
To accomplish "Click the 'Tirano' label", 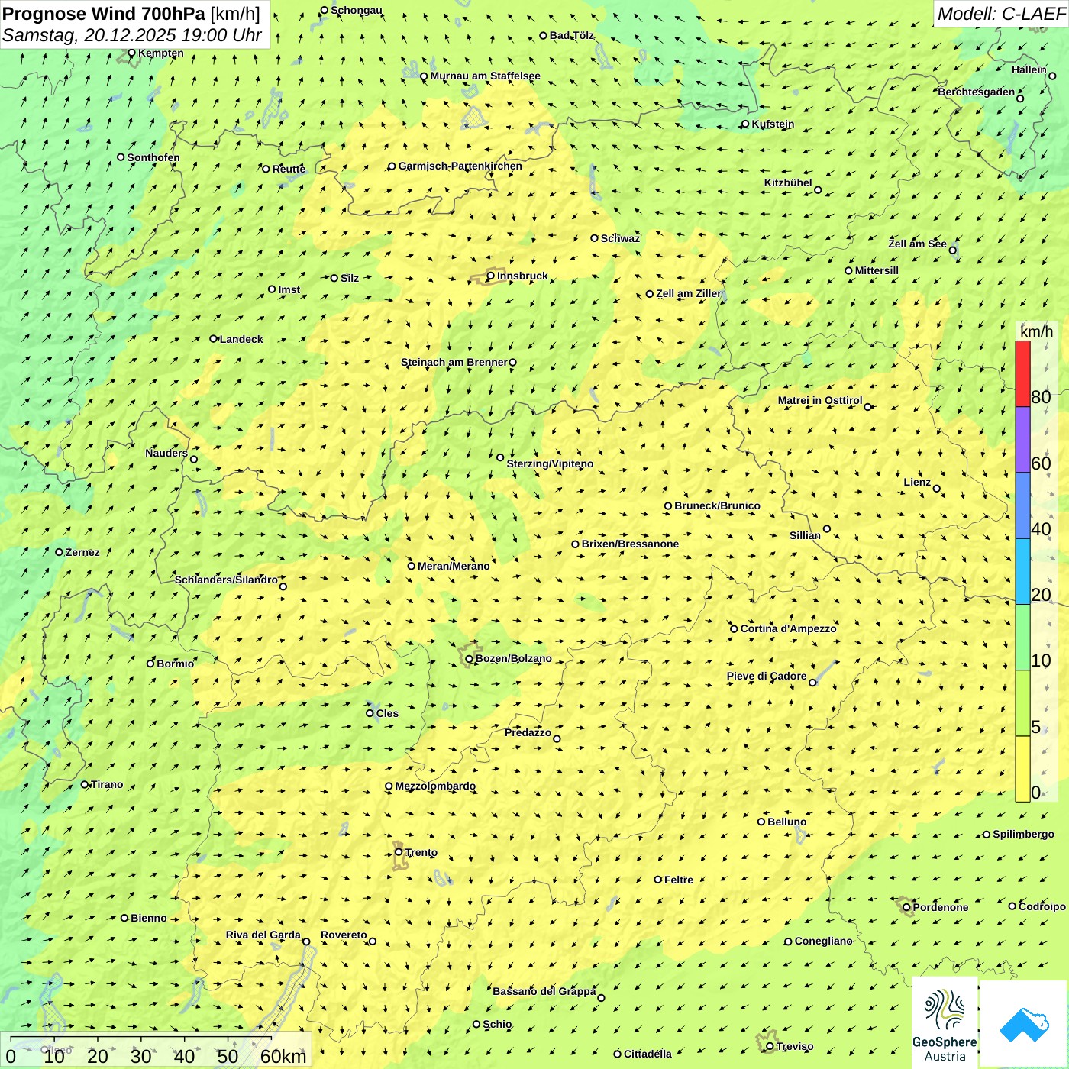I will pos(107,784).
